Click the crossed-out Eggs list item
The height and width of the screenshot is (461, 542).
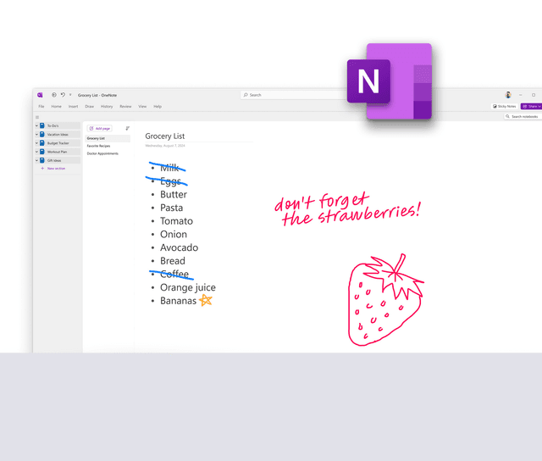(170, 181)
